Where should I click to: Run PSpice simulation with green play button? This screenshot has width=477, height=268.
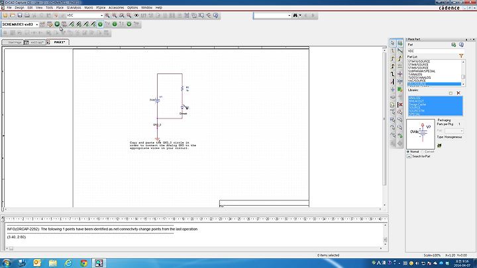[57, 24]
